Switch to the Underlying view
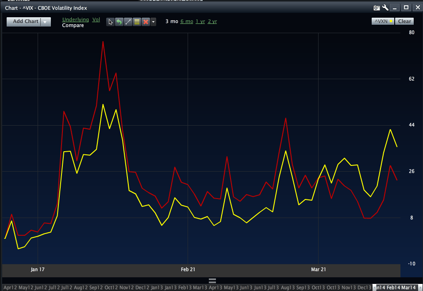Viewport: 423px width, 291px height. click(75, 19)
